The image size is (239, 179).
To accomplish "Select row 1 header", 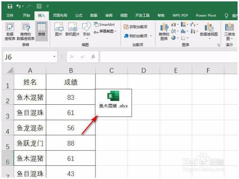I will (8, 82).
